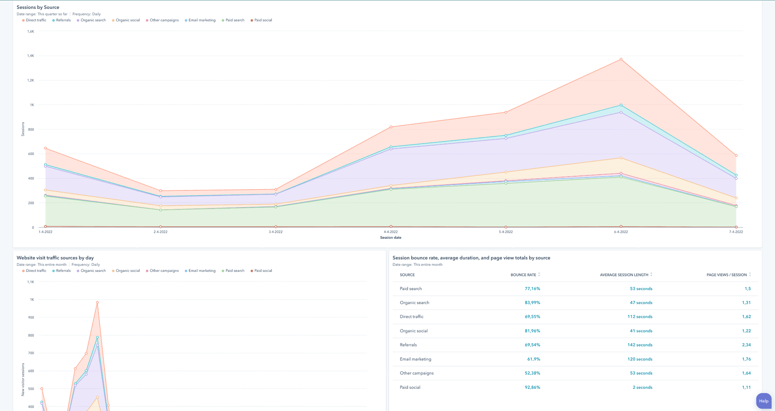Toggle Other campaigns in Website visit traffic legend

click(162, 271)
